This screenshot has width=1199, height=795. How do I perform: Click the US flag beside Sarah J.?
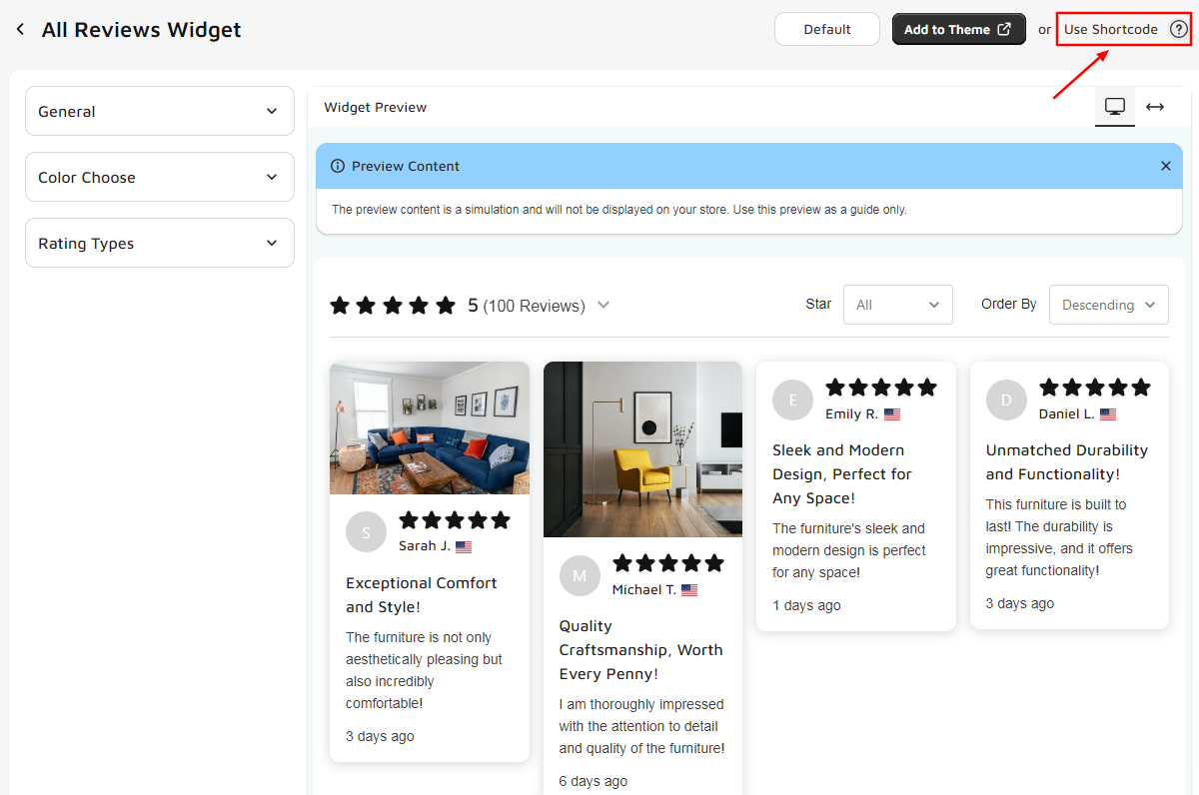(x=464, y=546)
